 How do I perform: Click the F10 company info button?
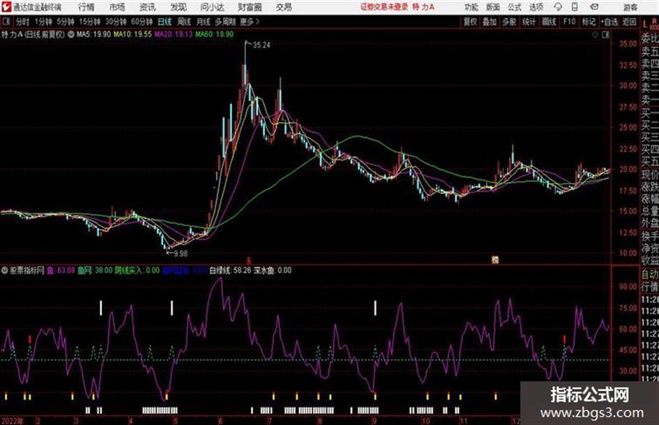tap(569, 22)
